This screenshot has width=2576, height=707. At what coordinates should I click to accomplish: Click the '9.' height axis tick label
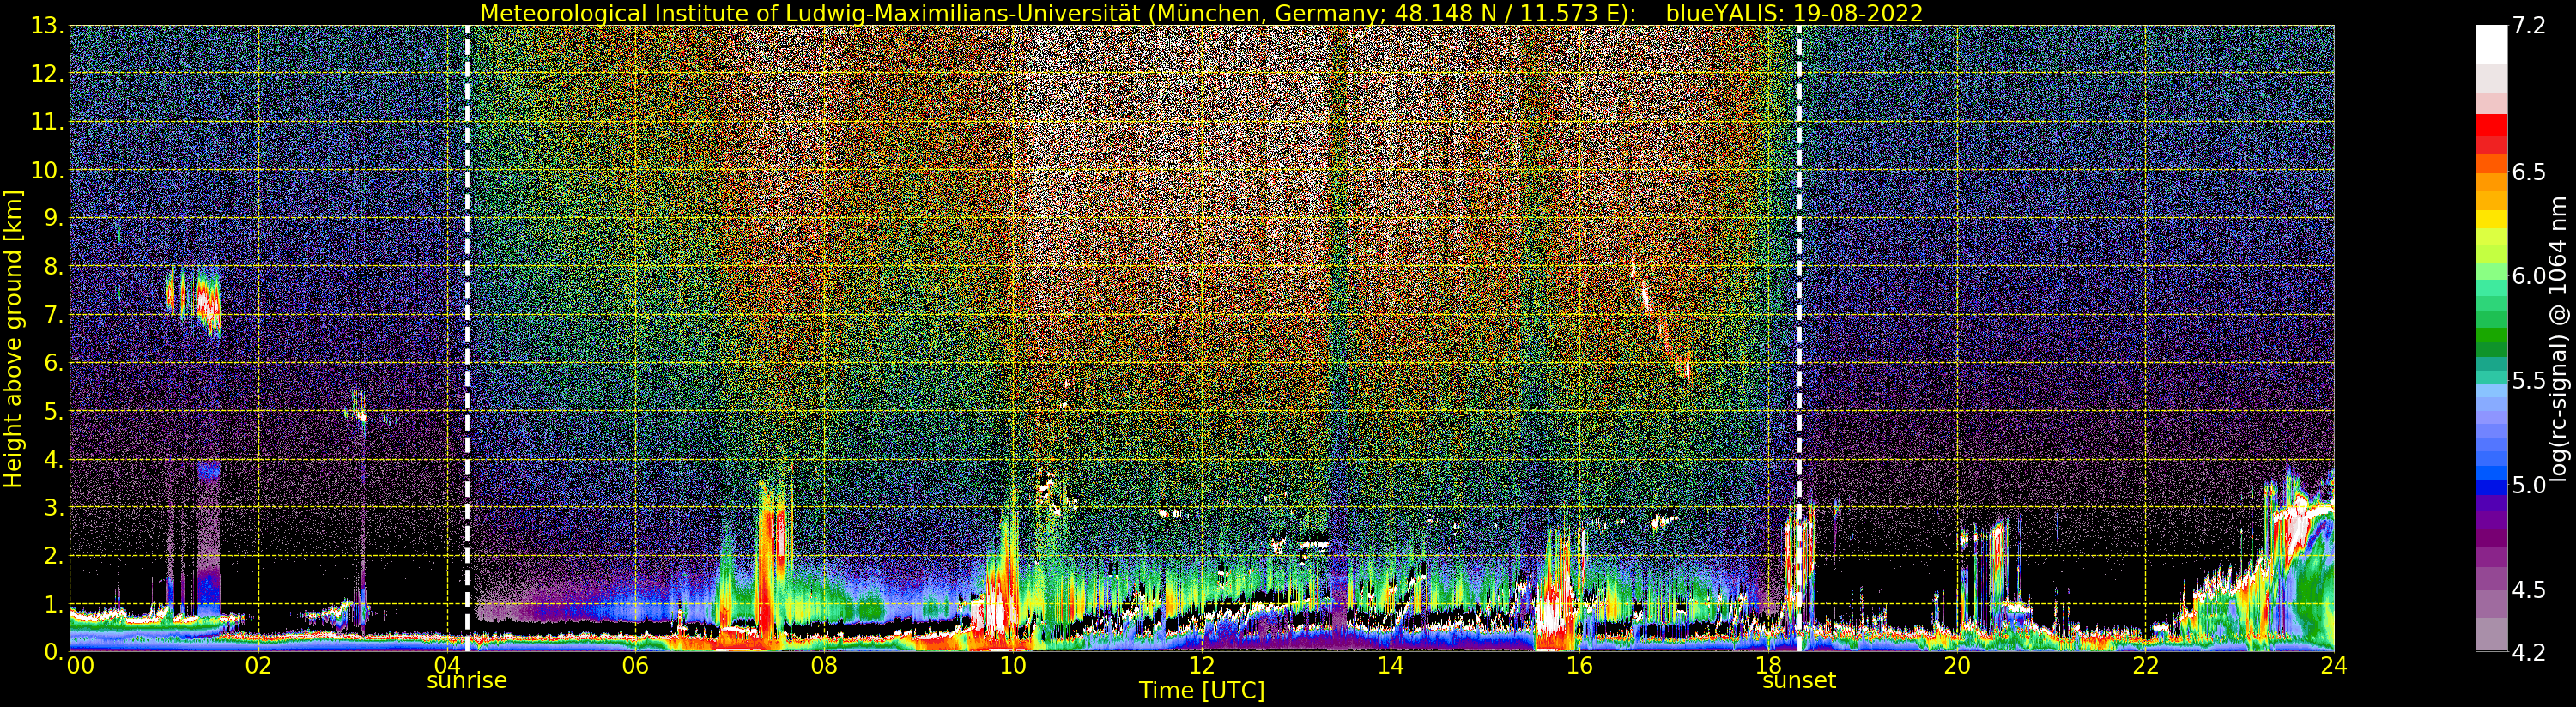coord(54,218)
